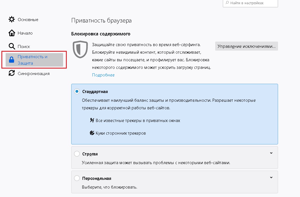This screenshot has height=197, width=300.
Task: Click the text Выберите, что блокировать.
Action: point(110,187)
